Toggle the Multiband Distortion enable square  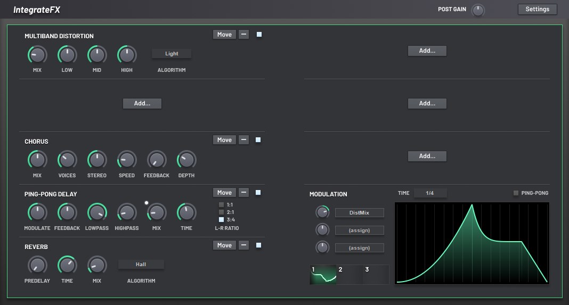click(259, 35)
